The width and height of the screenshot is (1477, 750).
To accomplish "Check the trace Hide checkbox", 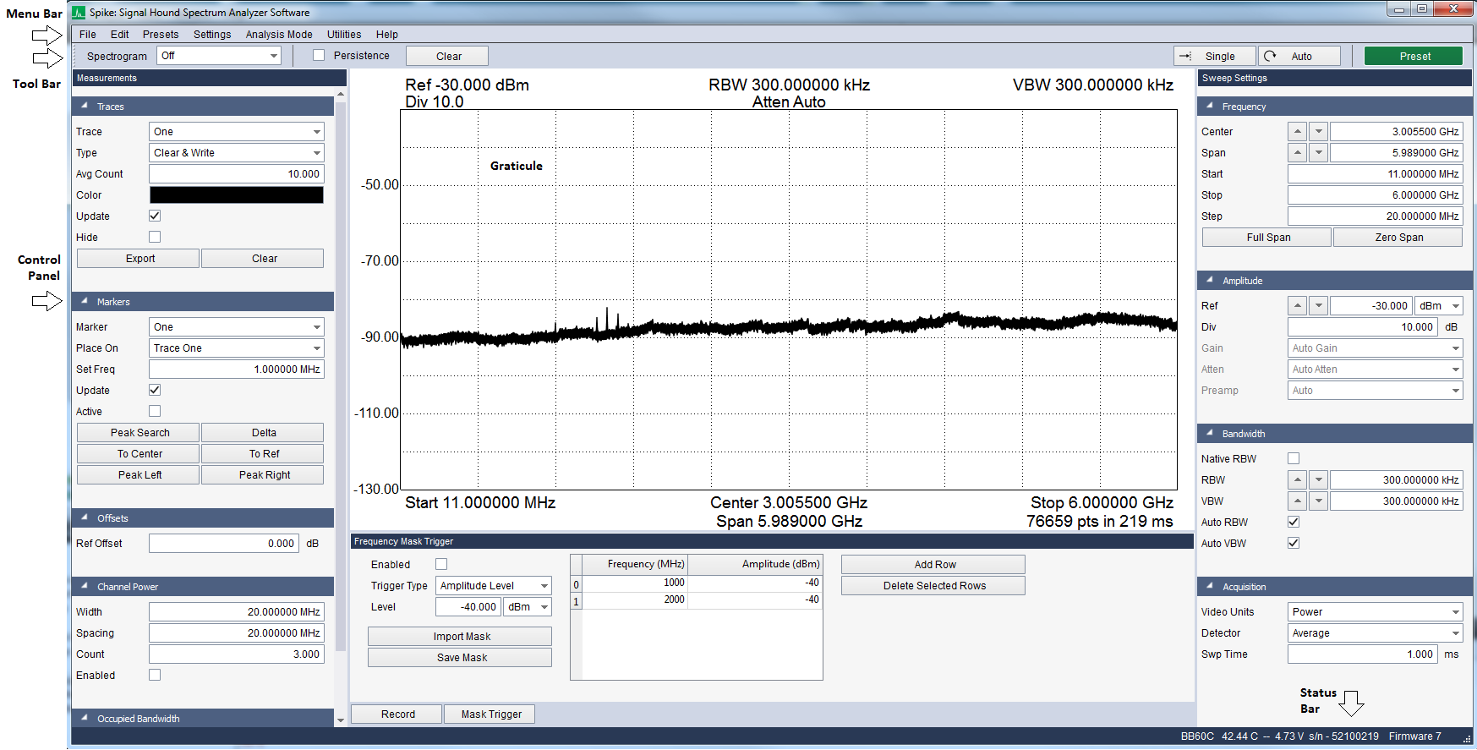I will coord(155,238).
